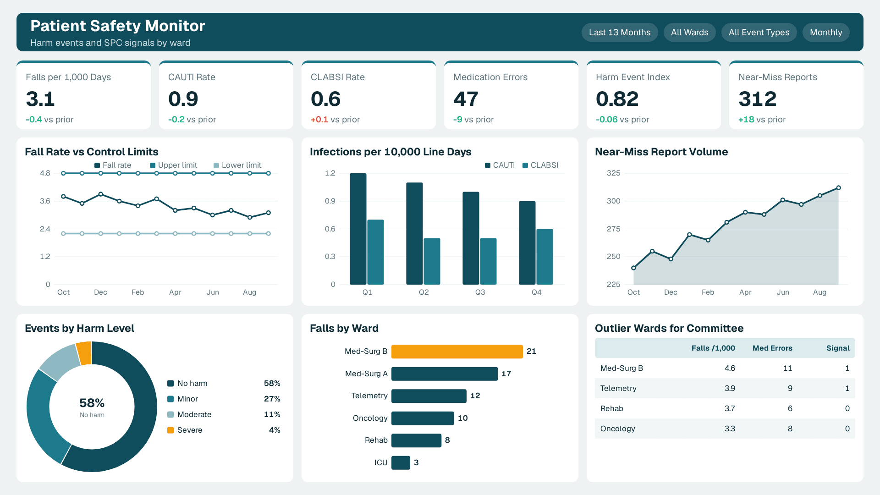Toggle the CAUTI legend entry
Image resolution: width=880 pixels, height=495 pixels.
click(x=500, y=165)
